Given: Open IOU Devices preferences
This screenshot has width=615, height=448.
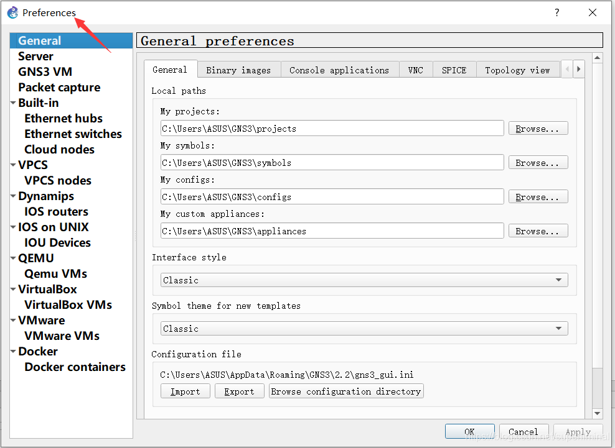Looking at the screenshot, I should coord(58,243).
